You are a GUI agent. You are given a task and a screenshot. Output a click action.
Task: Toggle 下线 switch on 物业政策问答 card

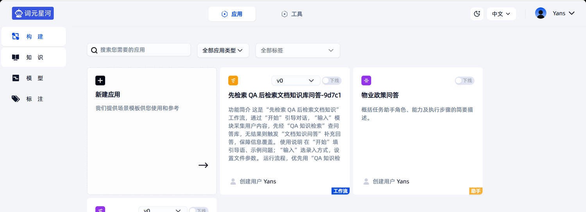tap(465, 81)
